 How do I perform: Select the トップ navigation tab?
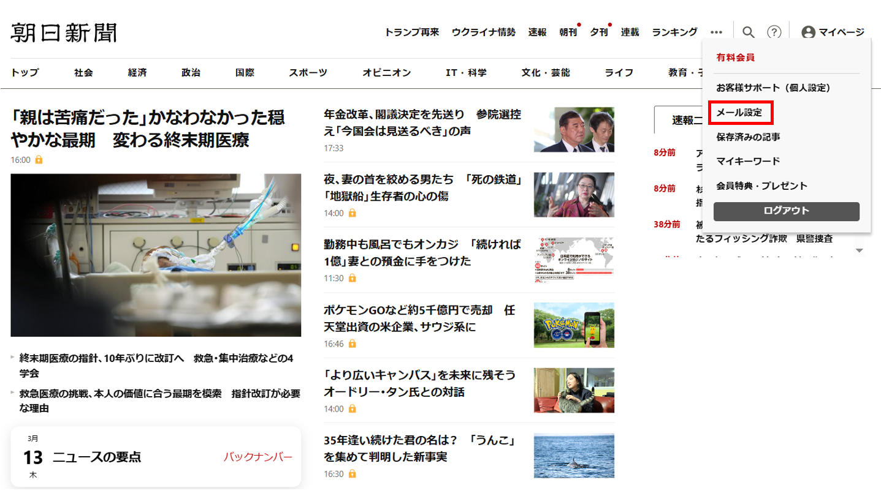(x=25, y=72)
